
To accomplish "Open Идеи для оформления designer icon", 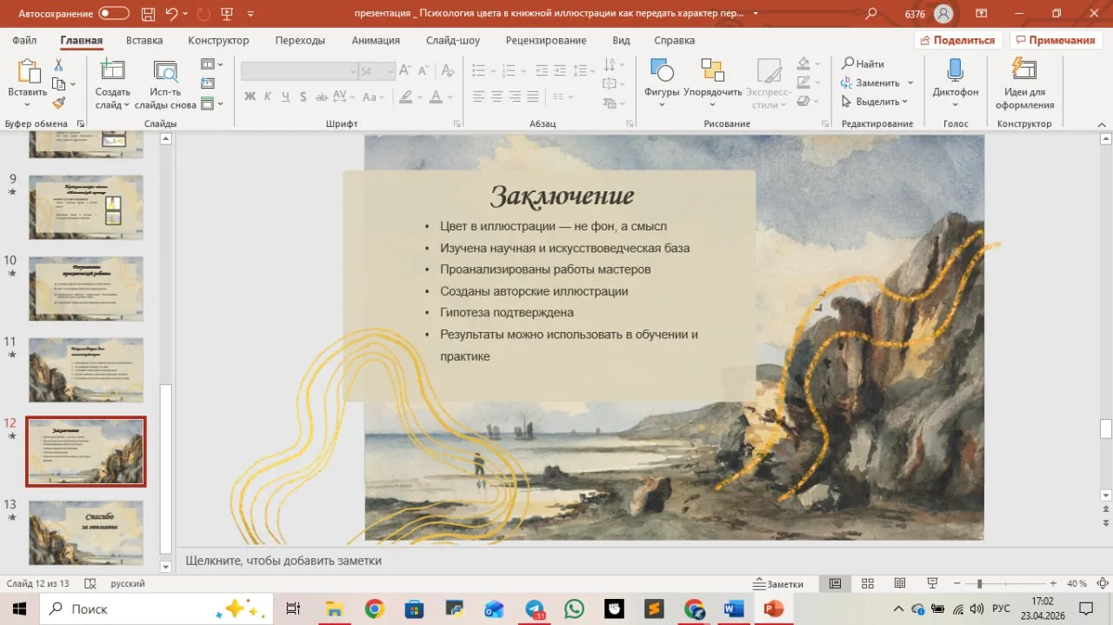I will point(1024,70).
